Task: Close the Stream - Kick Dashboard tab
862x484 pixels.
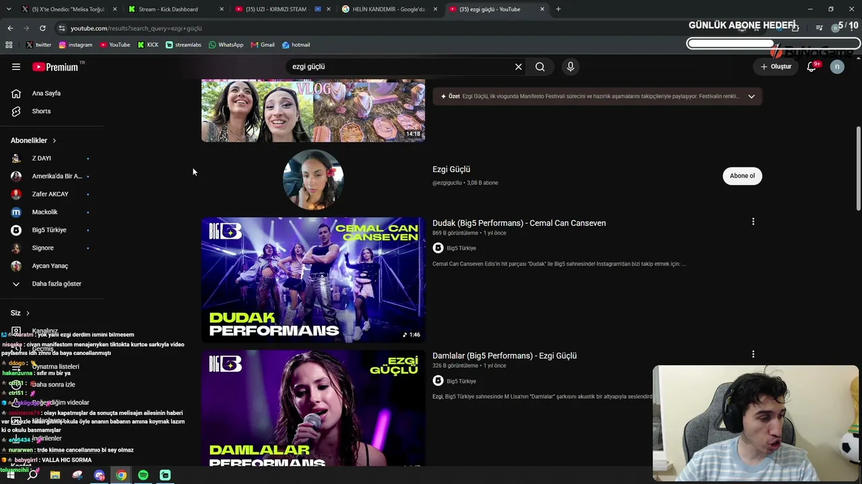Action: click(x=222, y=9)
